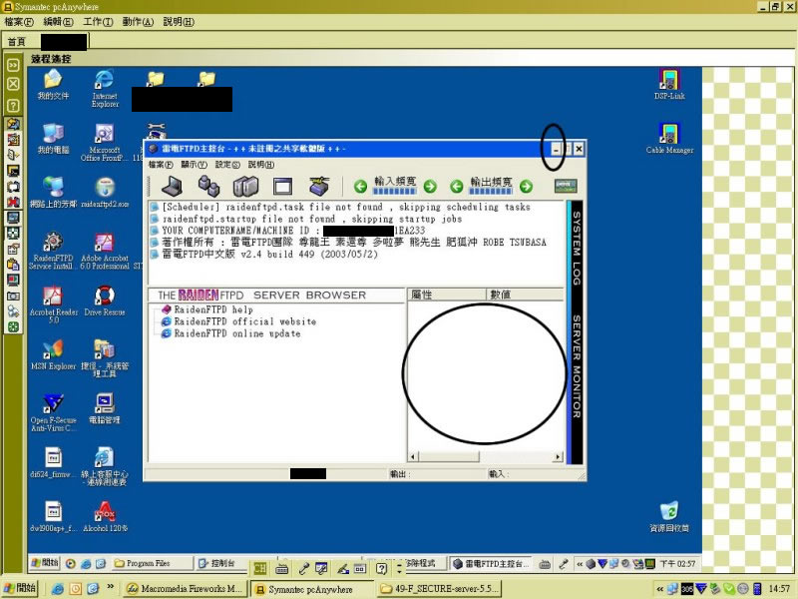Click the green arrow right of 輸入頻寬
The width and height of the screenshot is (798, 599).
point(429,186)
